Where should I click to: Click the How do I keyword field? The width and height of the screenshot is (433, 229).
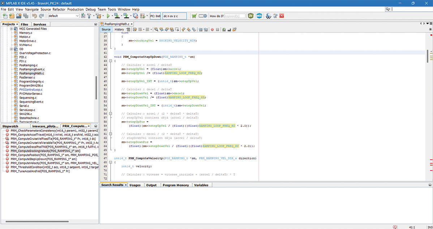235,16
